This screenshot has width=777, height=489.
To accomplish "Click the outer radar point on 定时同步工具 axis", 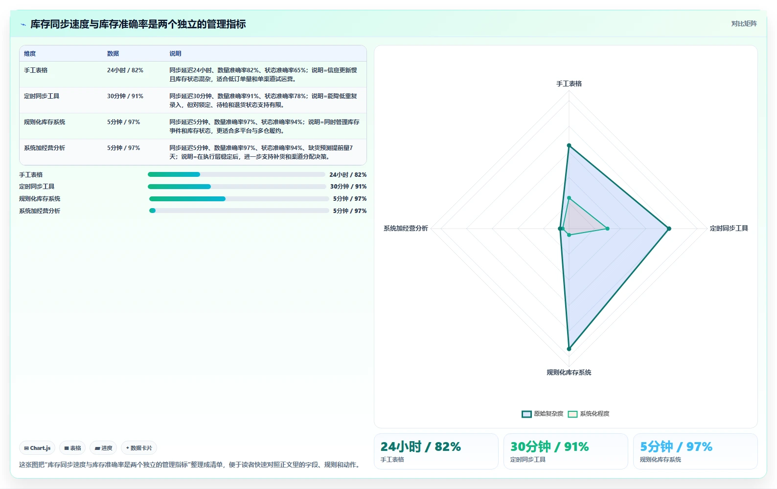I will (x=669, y=229).
